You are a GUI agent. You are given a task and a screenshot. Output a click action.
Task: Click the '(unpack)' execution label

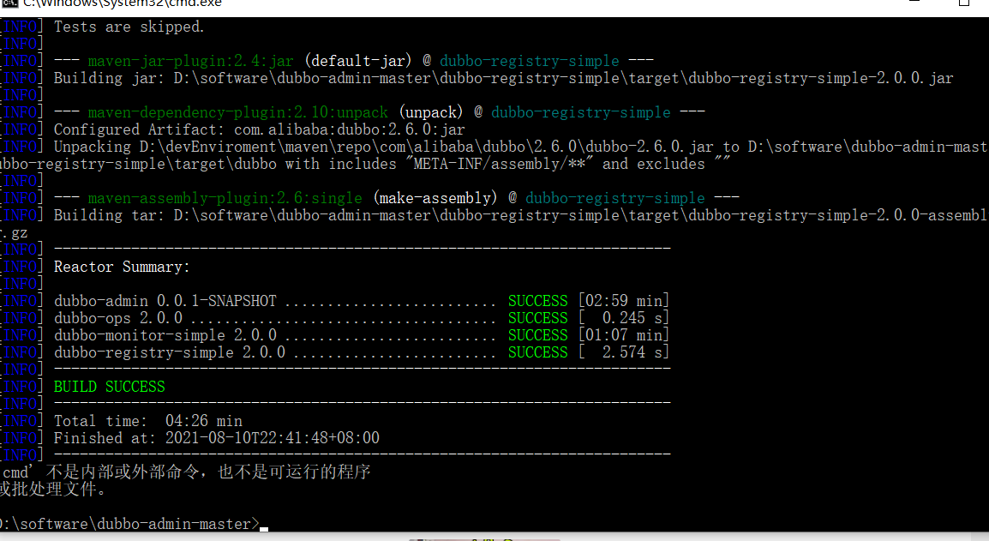tap(431, 112)
